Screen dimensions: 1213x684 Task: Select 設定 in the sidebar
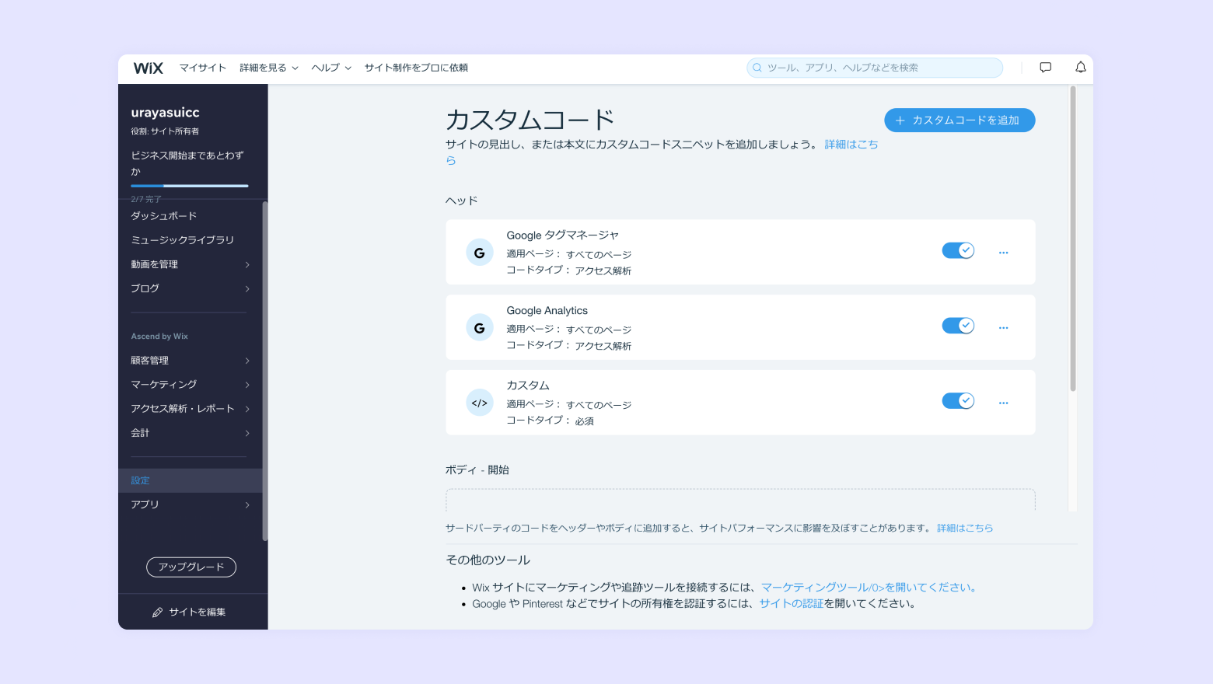[x=190, y=480]
